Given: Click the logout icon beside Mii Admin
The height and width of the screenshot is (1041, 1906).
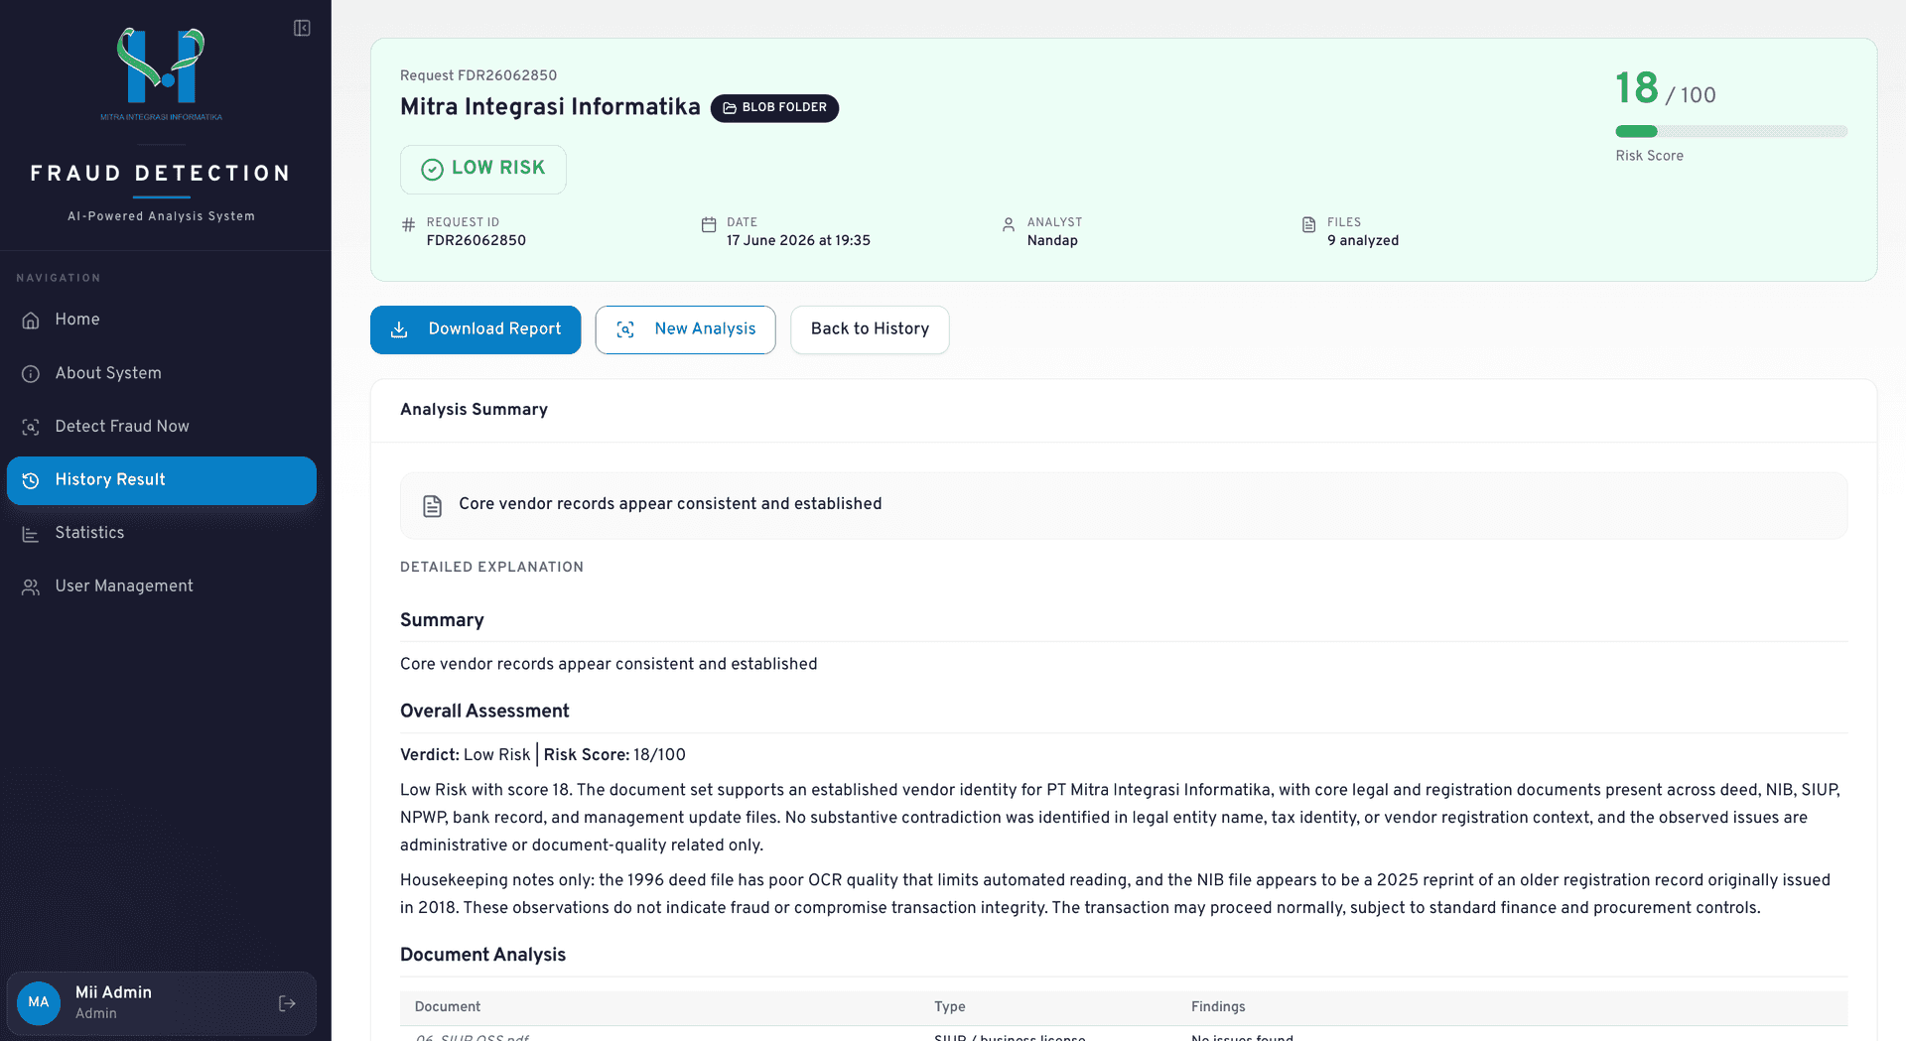Looking at the screenshot, I should tap(287, 1003).
